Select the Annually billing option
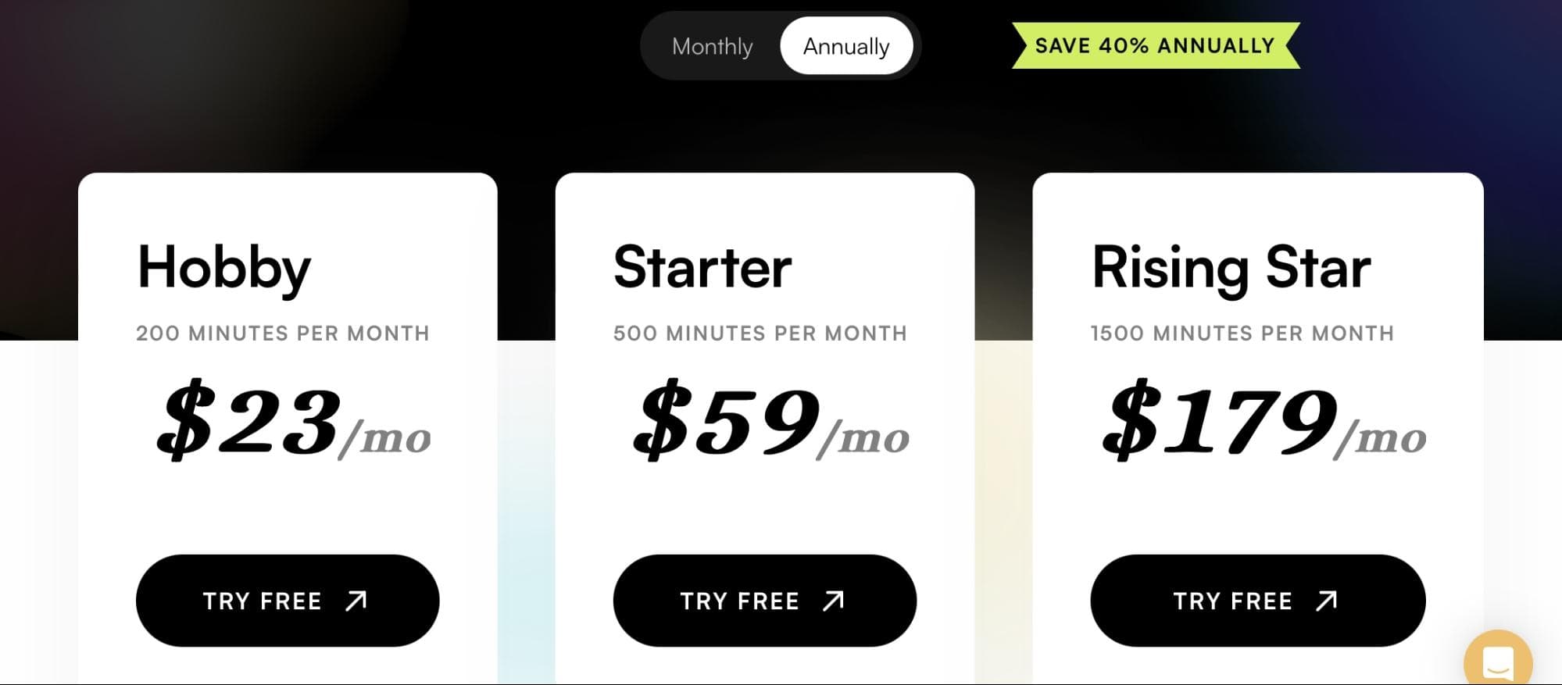Viewport: 1562px width, 685px height. [x=846, y=46]
